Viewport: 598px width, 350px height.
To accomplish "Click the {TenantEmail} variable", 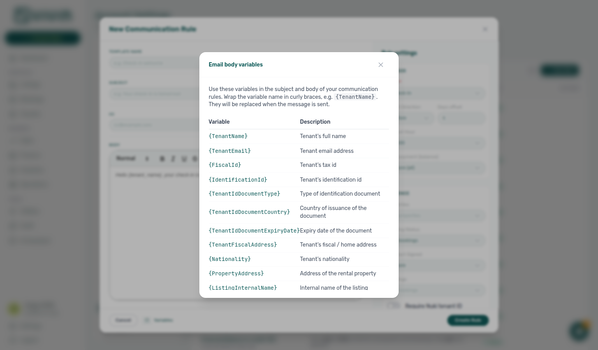I will point(230,151).
